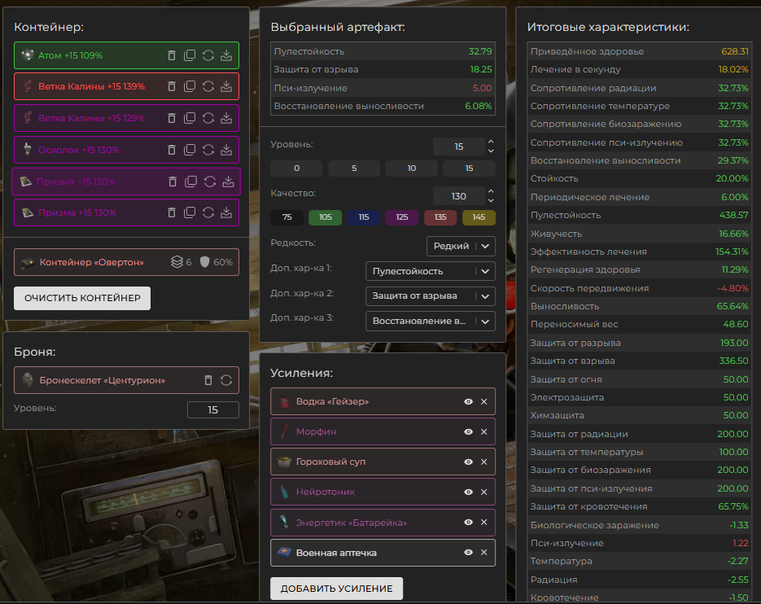761x604 pixels.
Task: Set artifact level to 10
Action: 412,168
